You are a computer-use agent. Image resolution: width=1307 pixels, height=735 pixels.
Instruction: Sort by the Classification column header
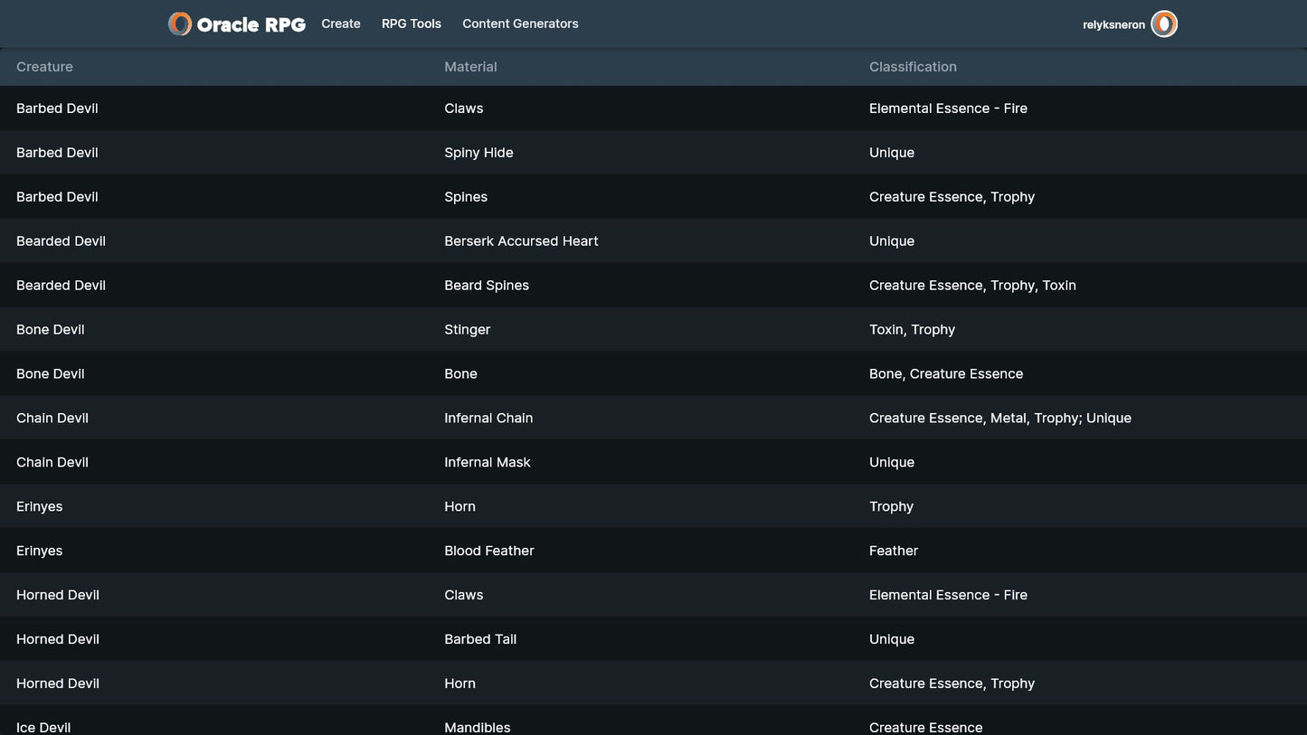click(913, 67)
